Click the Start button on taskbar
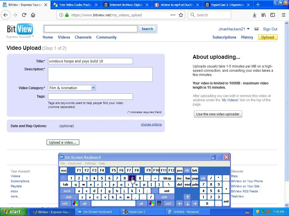 point(13,212)
